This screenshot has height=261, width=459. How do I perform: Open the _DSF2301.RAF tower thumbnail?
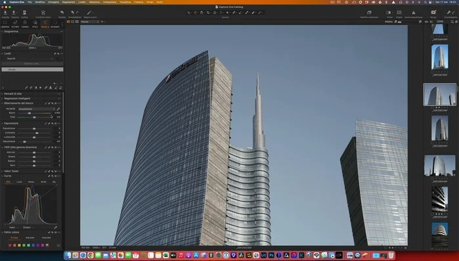(x=439, y=57)
